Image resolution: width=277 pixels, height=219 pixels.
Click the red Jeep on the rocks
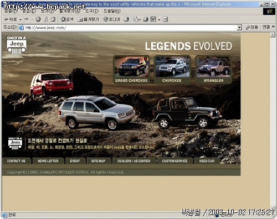point(52,84)
